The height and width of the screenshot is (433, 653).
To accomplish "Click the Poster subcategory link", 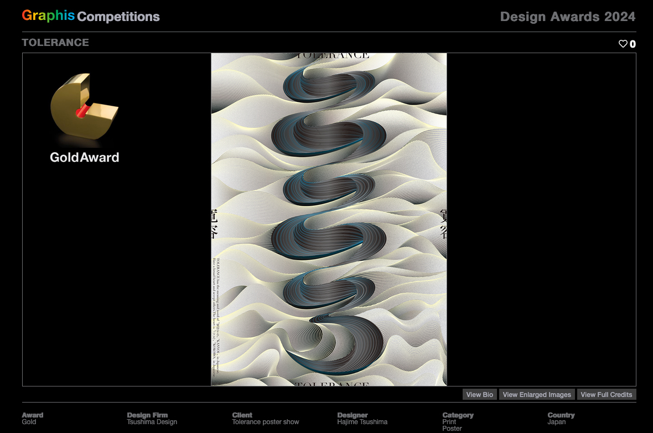I will tap(452, 427).
